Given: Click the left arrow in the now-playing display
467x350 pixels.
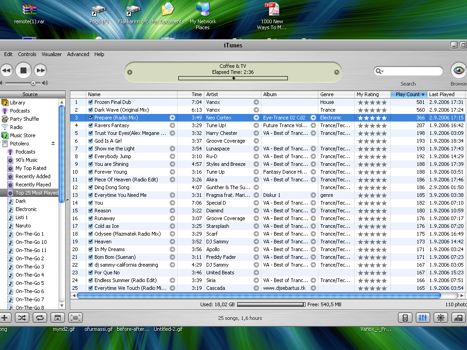Looking at the screenshot, I should [x=130, y=72].
